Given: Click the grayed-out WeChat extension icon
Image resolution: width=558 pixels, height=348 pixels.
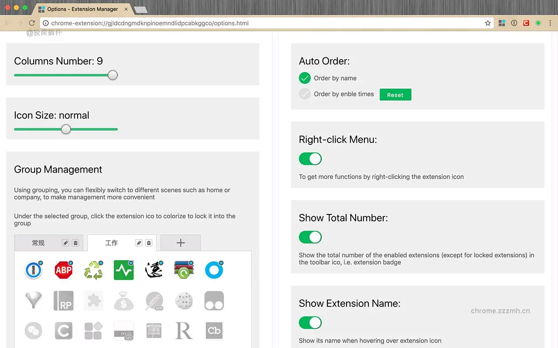Looking at the screenshot, I should pos(34,331).
